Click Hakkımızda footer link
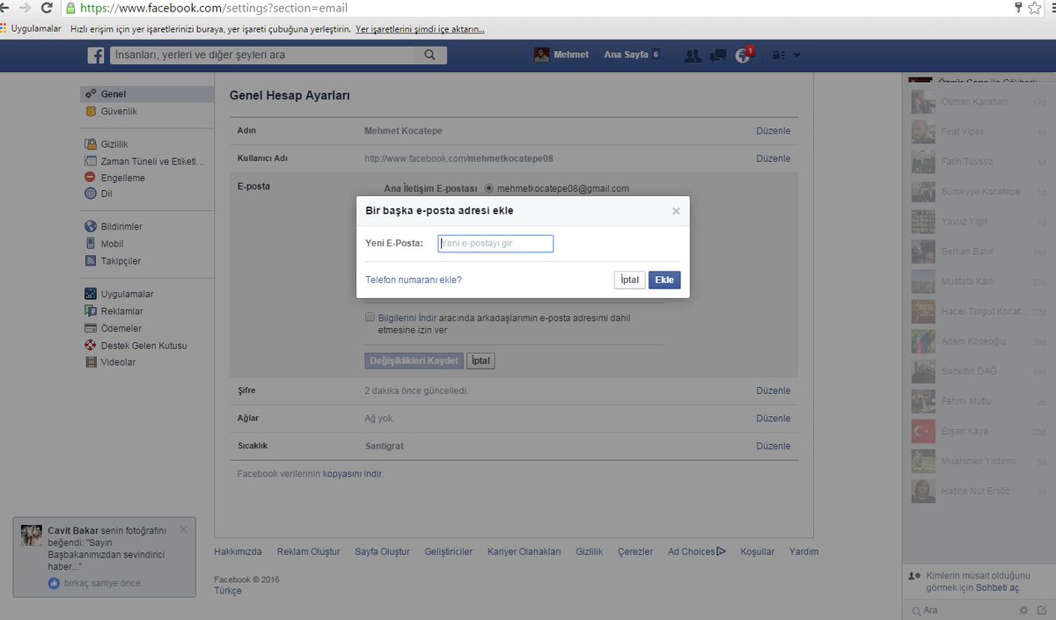1056x620 pixels. pos(238,552)
